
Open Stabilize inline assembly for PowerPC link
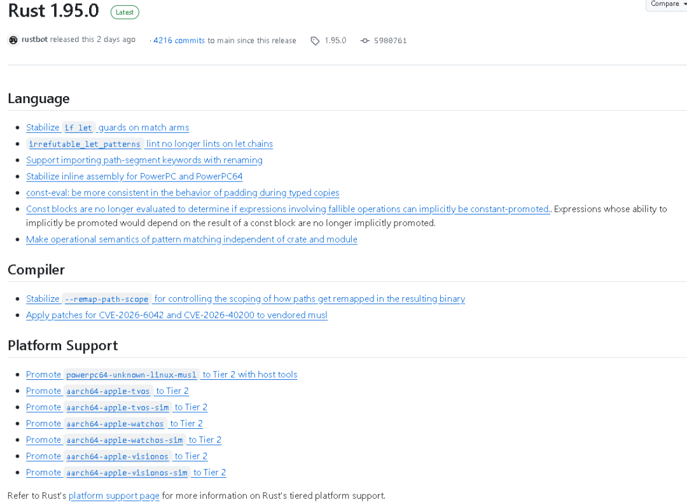click(x=134, y=177)
